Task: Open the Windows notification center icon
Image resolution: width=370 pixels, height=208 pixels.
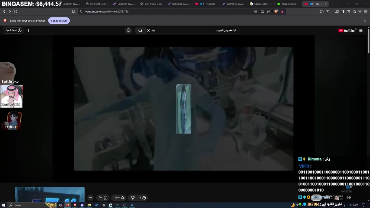Action: point(364,205)
